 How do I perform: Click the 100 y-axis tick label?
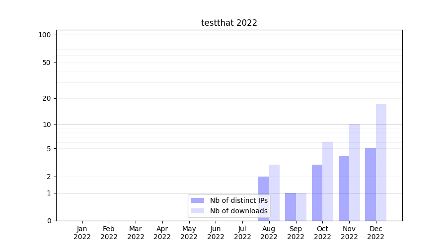pyautogui.click(x=45, y=35)
